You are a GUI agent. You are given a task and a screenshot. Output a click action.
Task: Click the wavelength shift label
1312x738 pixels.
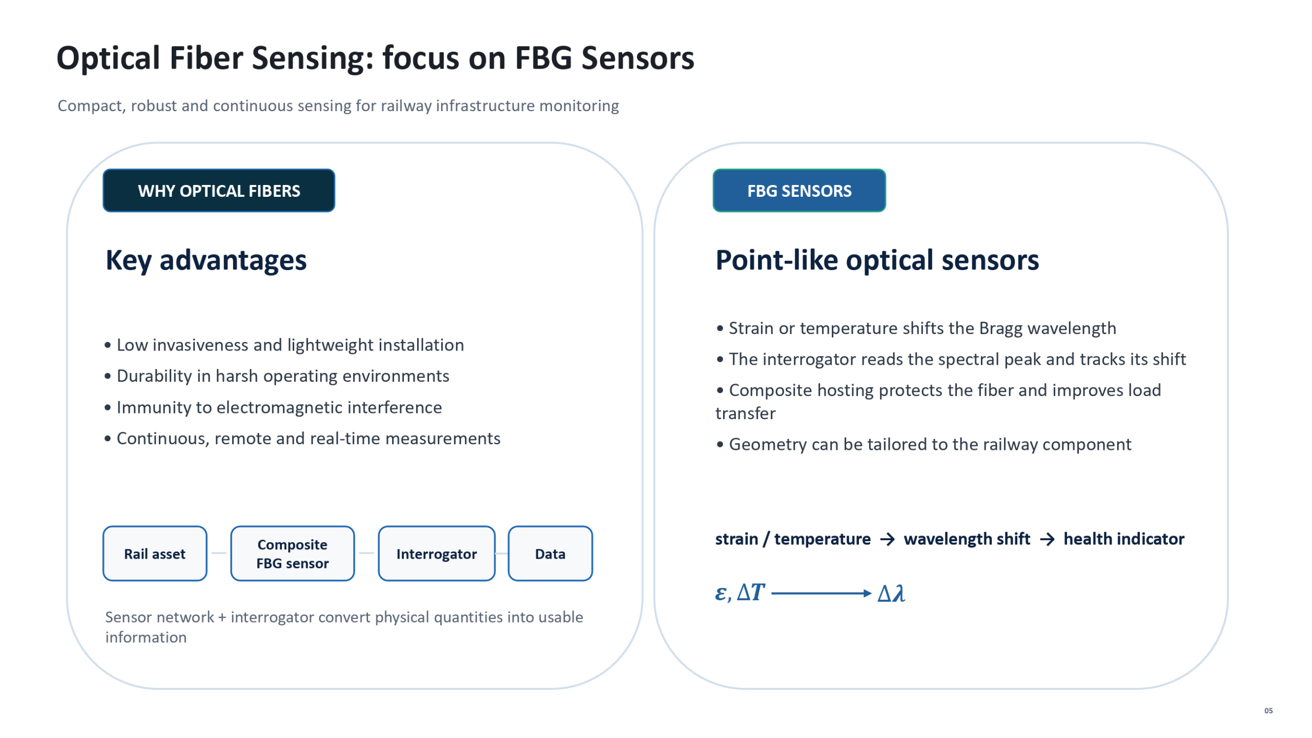coord(967,539)
